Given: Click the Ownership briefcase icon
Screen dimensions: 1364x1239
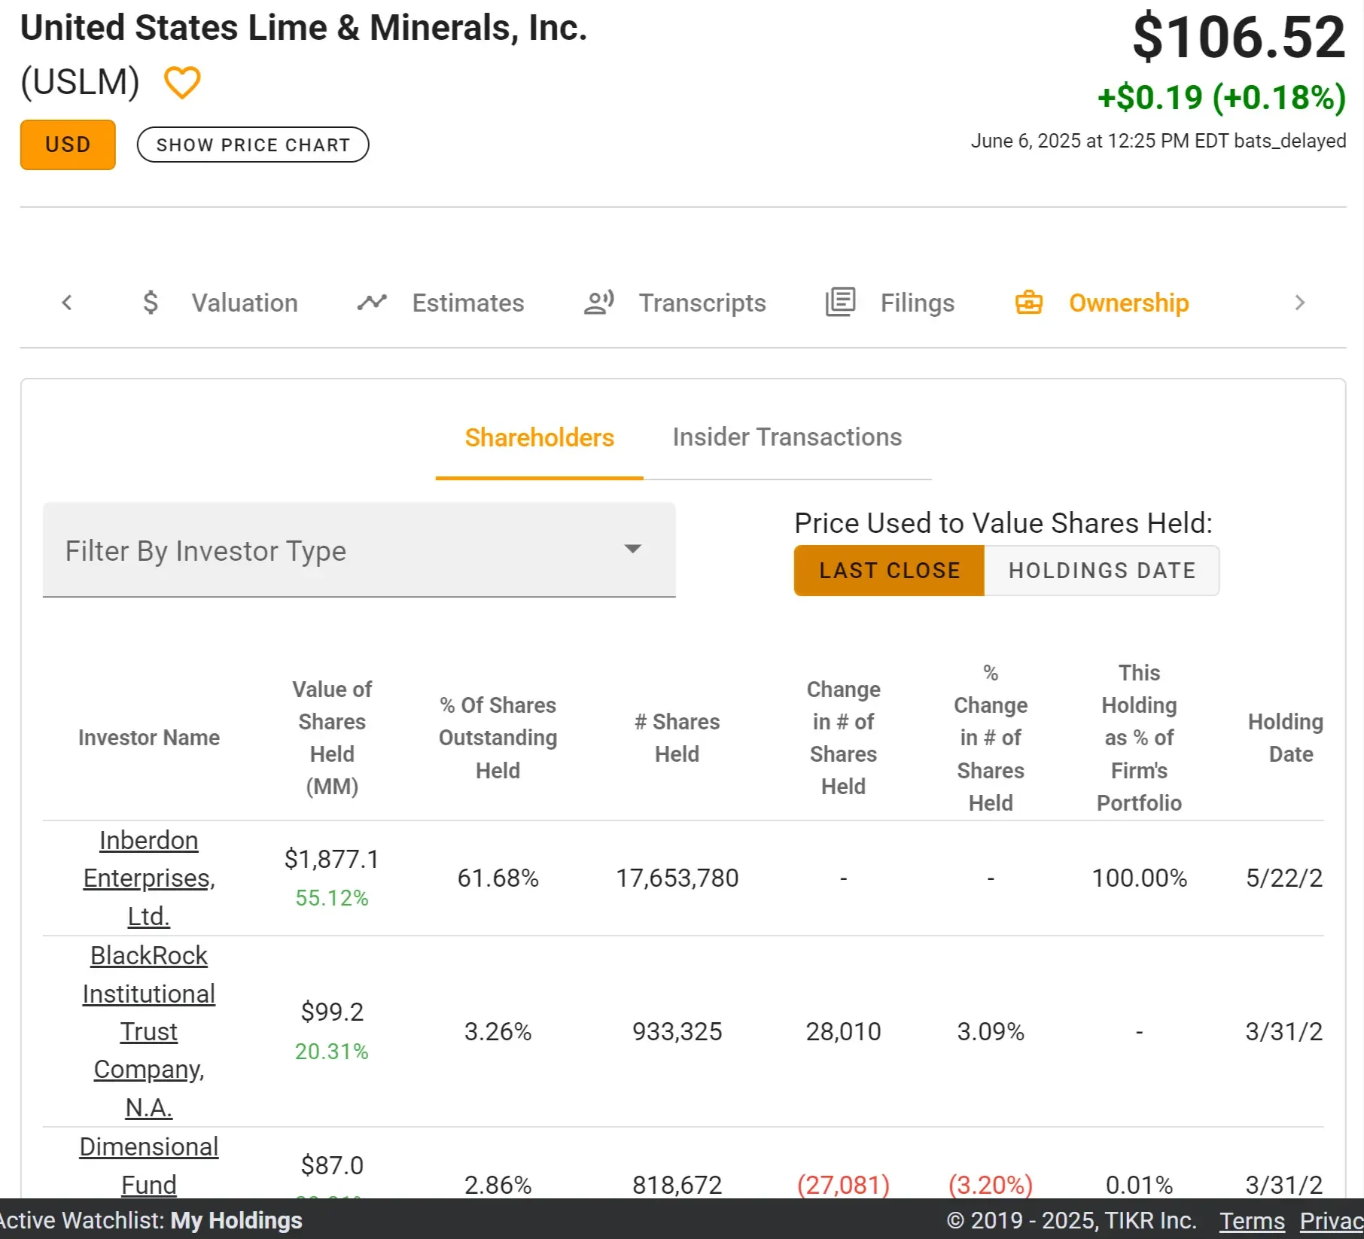Looking at the screenshot, I should pyautogui.click(x=1029, y=303).
